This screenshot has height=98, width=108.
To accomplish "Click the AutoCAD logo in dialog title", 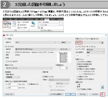I will tap(4, 35).
